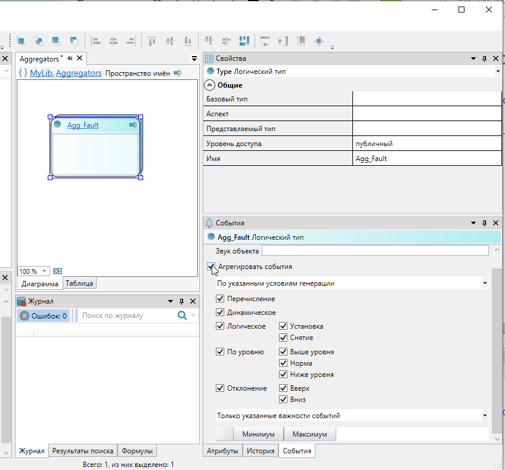Screen dimensions: 505x470
Task: Click the small icon on the Agg_Fault block header
Action: [132, 125]
